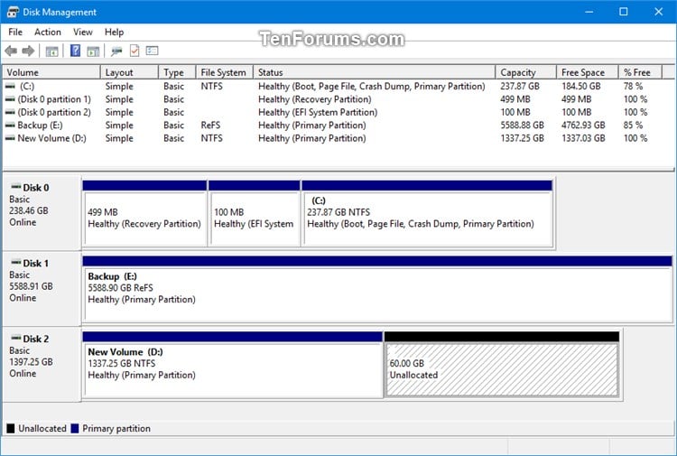677x456 pixels.
Task: Open the File menu
Action: tap(15, 32)
